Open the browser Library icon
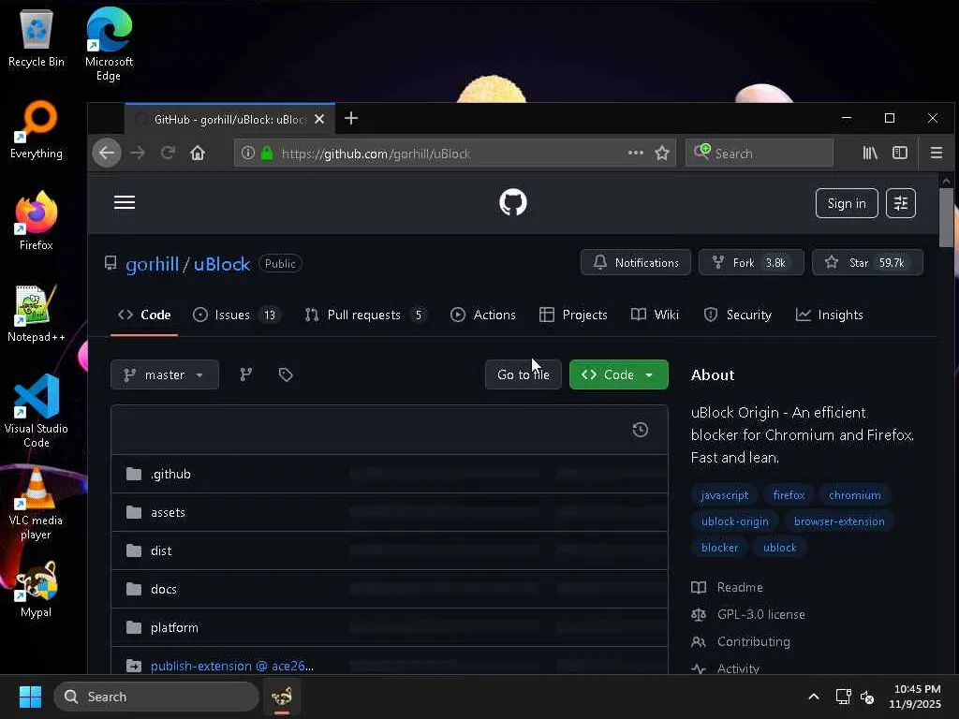The height and width of the screenshot is (719, 959). [x=870, y=153]
